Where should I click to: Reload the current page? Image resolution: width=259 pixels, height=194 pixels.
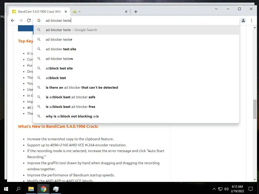[29, 20]
